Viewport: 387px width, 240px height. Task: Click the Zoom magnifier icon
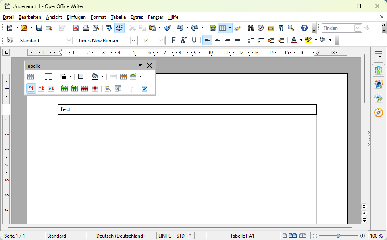pos(291,28)
